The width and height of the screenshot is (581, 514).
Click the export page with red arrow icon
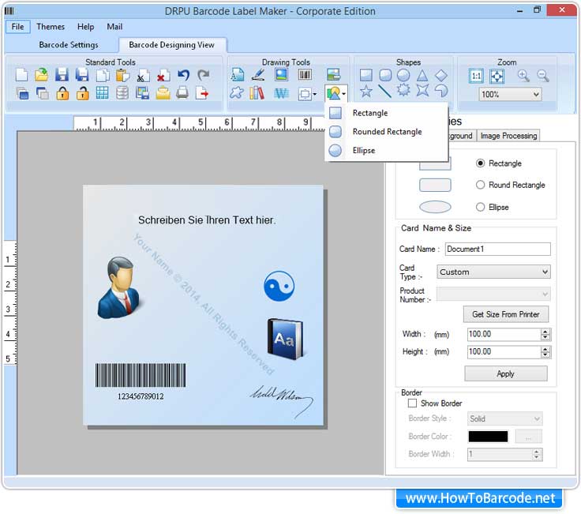click(202, 92)
